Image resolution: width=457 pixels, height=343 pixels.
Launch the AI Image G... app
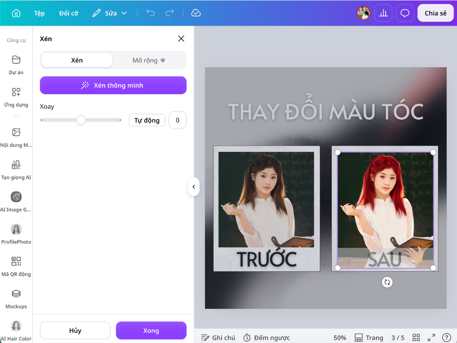[16, 202]
